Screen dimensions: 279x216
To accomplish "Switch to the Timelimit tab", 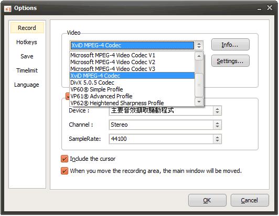I will point(27,70).
